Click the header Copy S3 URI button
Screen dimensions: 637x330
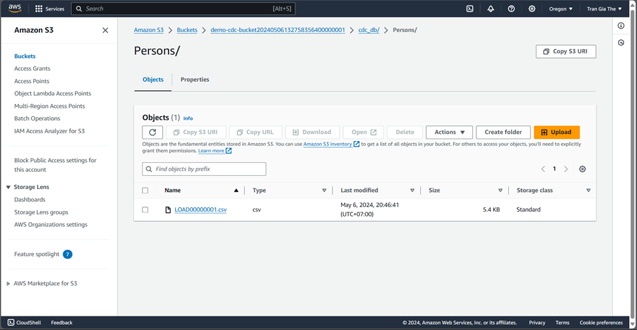566,52
